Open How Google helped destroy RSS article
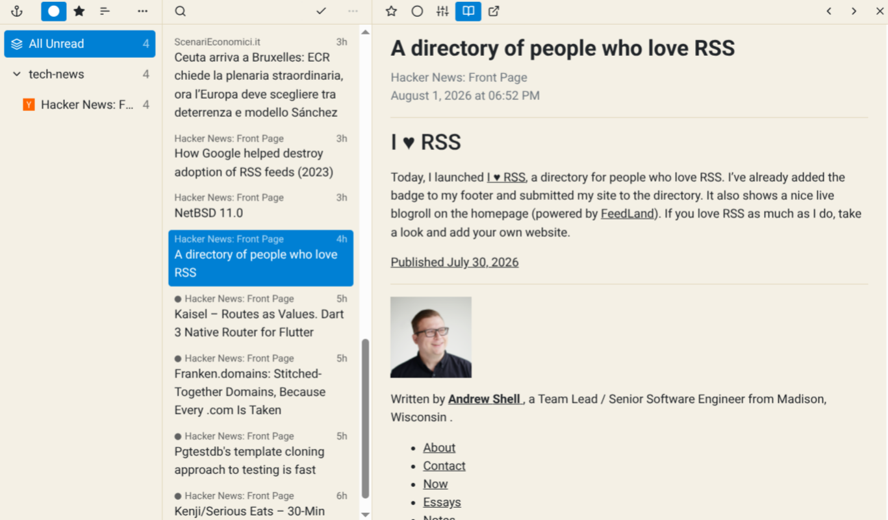The width and height of the screenshot is (888, 520). (260, 156)
